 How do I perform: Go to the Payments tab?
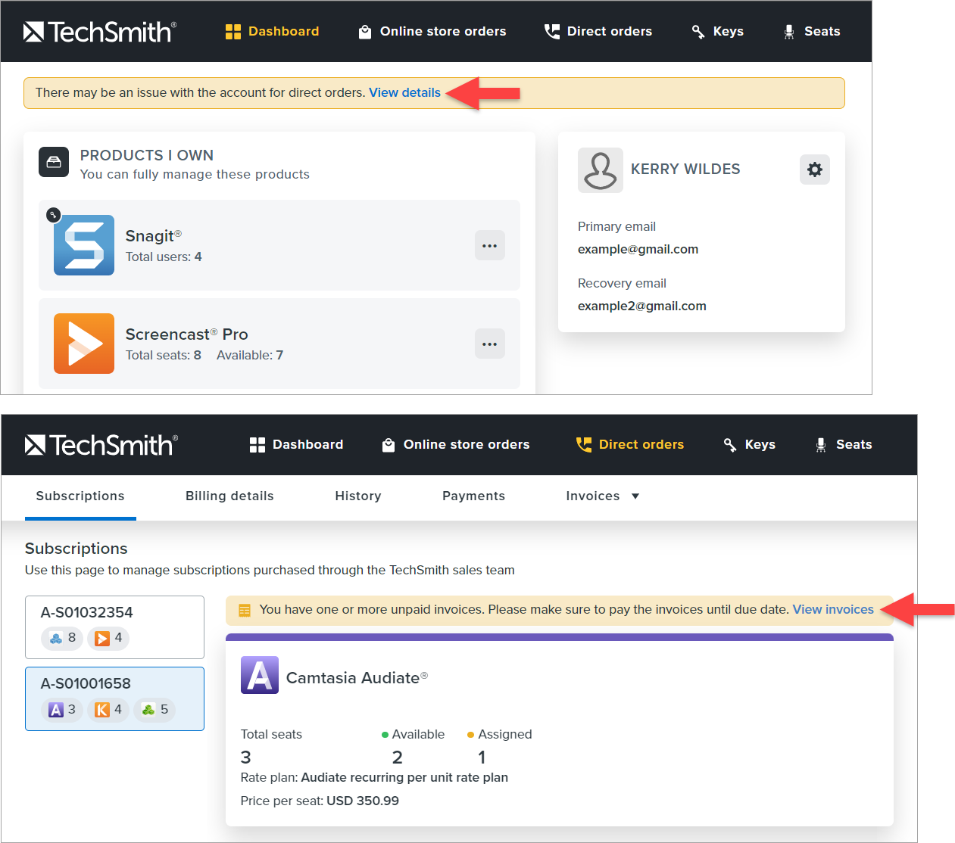[x=473, y=496]
